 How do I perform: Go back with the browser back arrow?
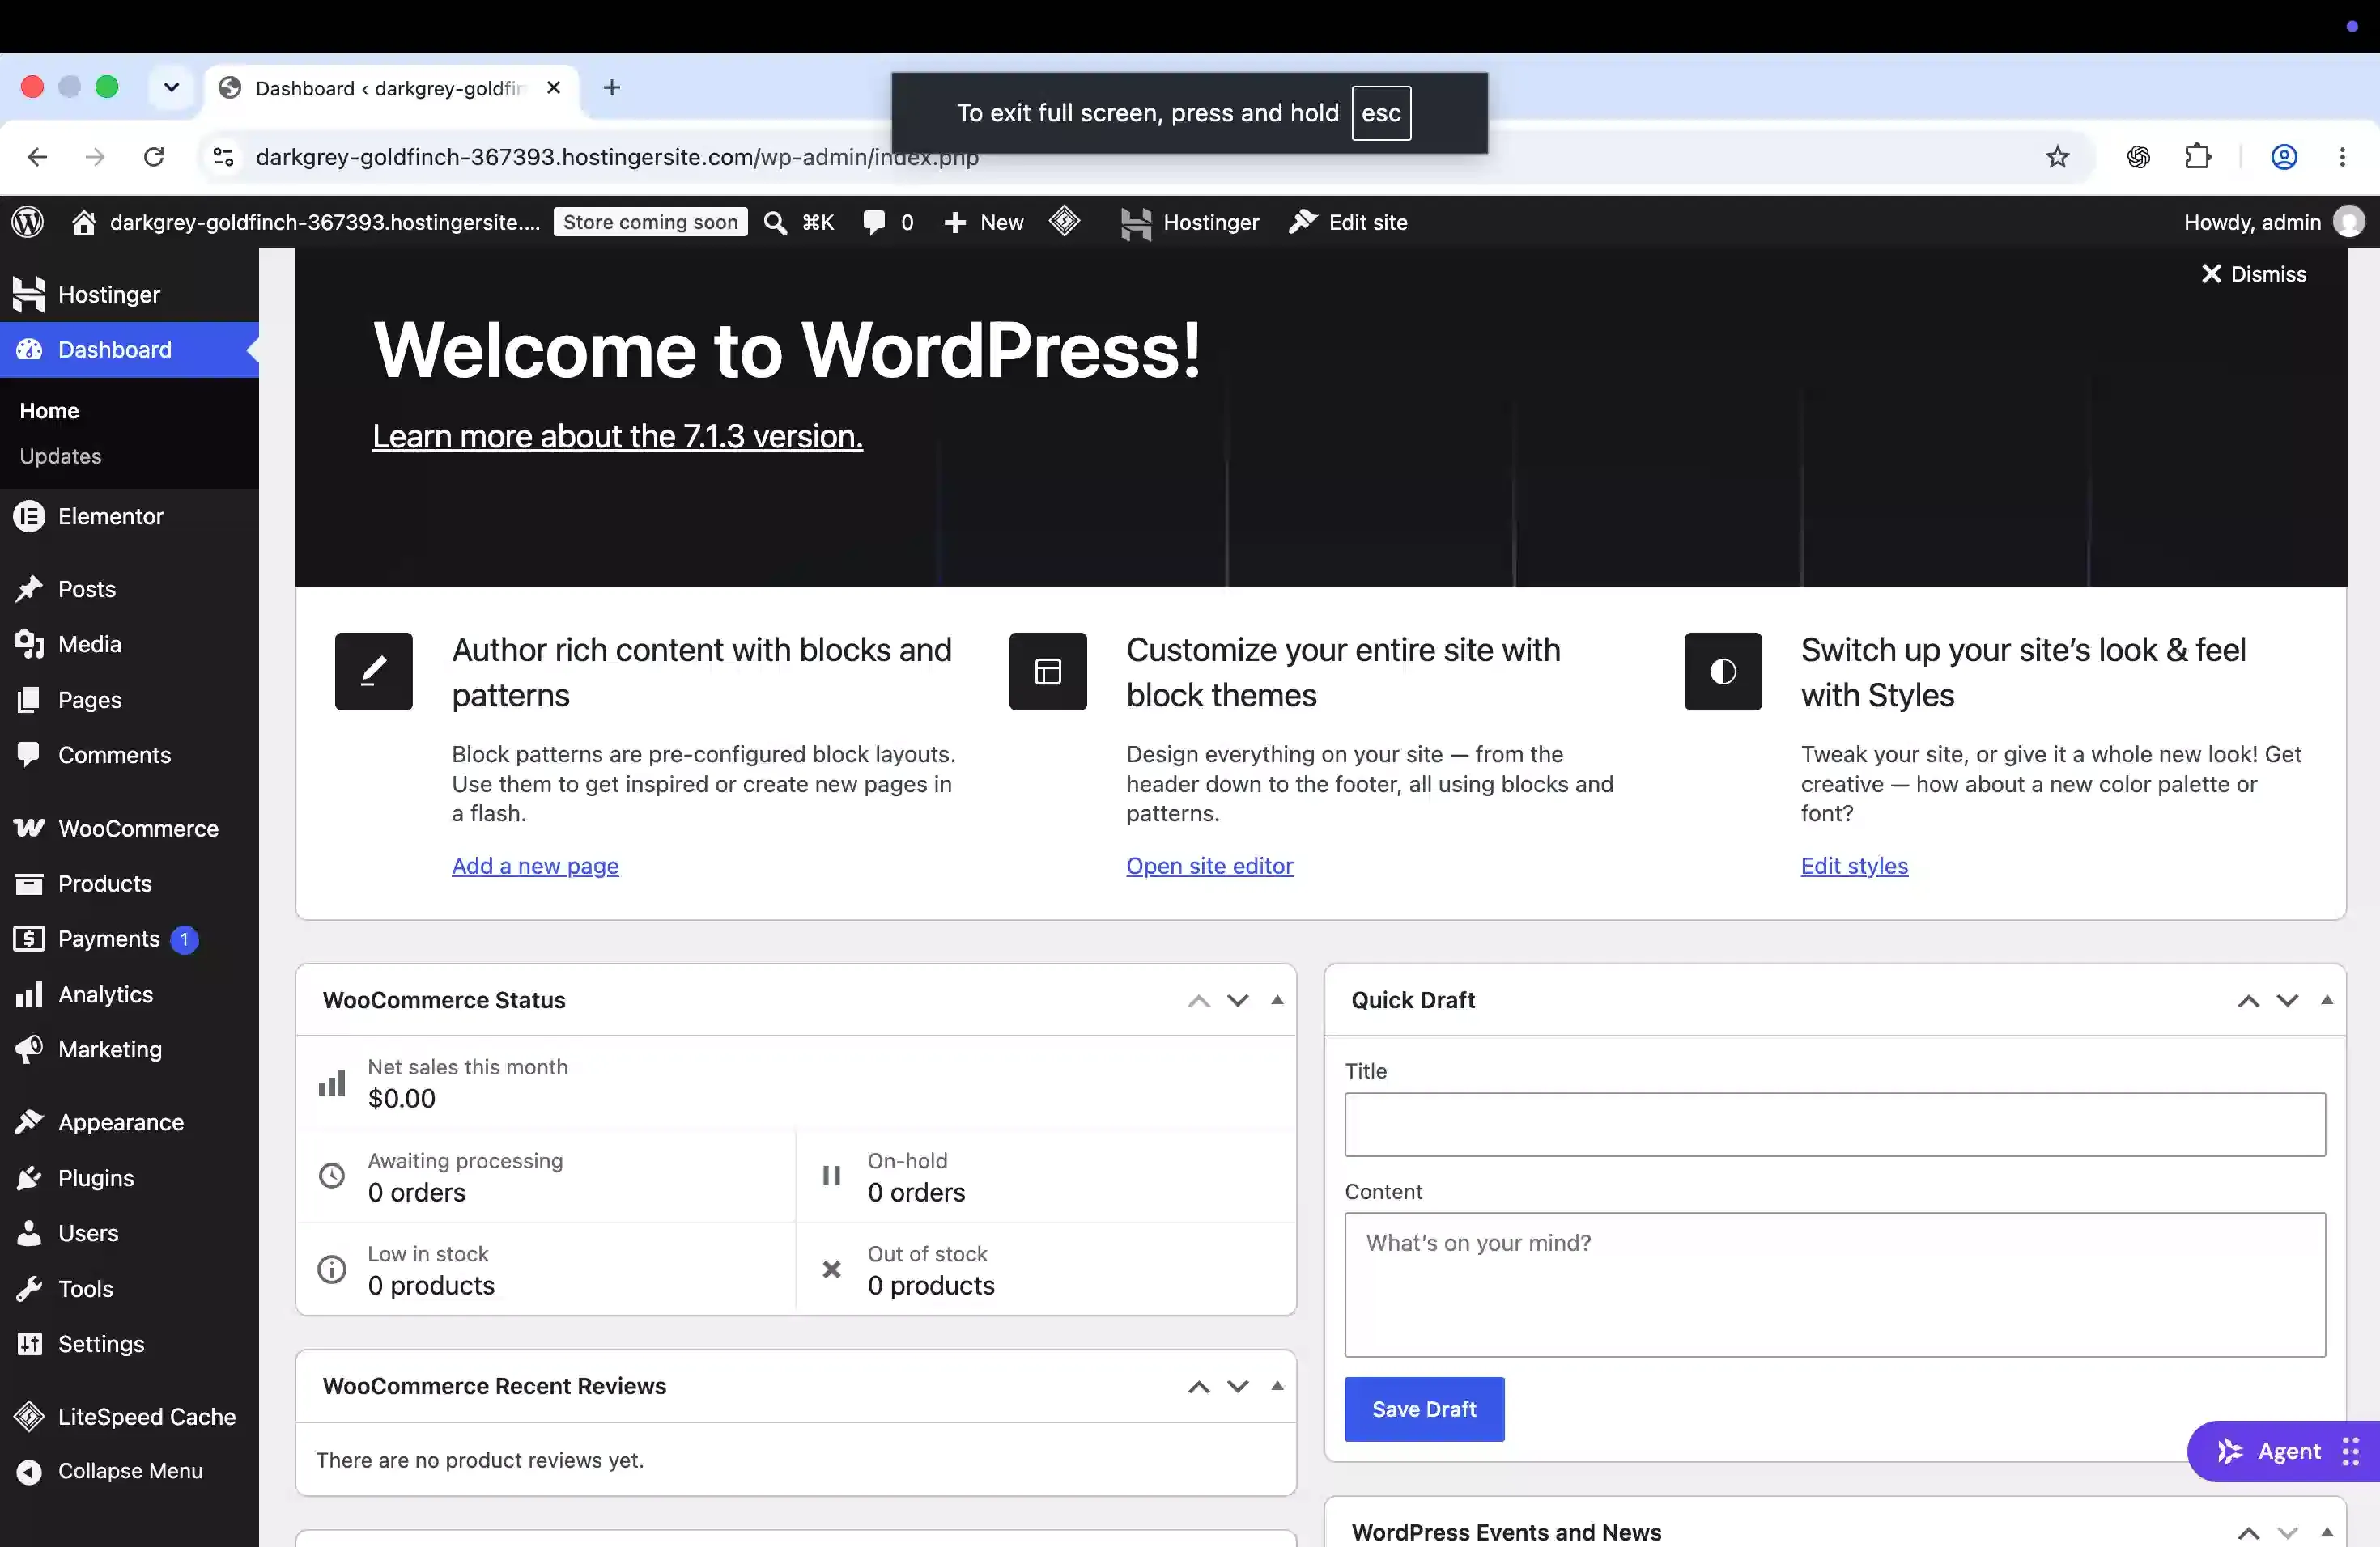tap(37, 157)
